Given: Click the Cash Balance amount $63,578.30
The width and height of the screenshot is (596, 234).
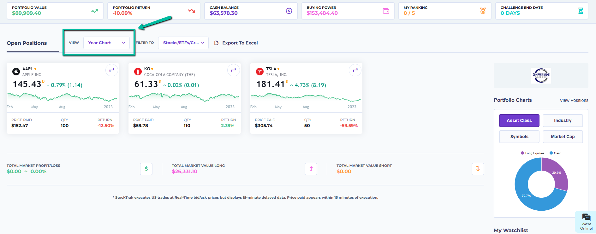Looking at the screenshot, I should click(223, 13).
